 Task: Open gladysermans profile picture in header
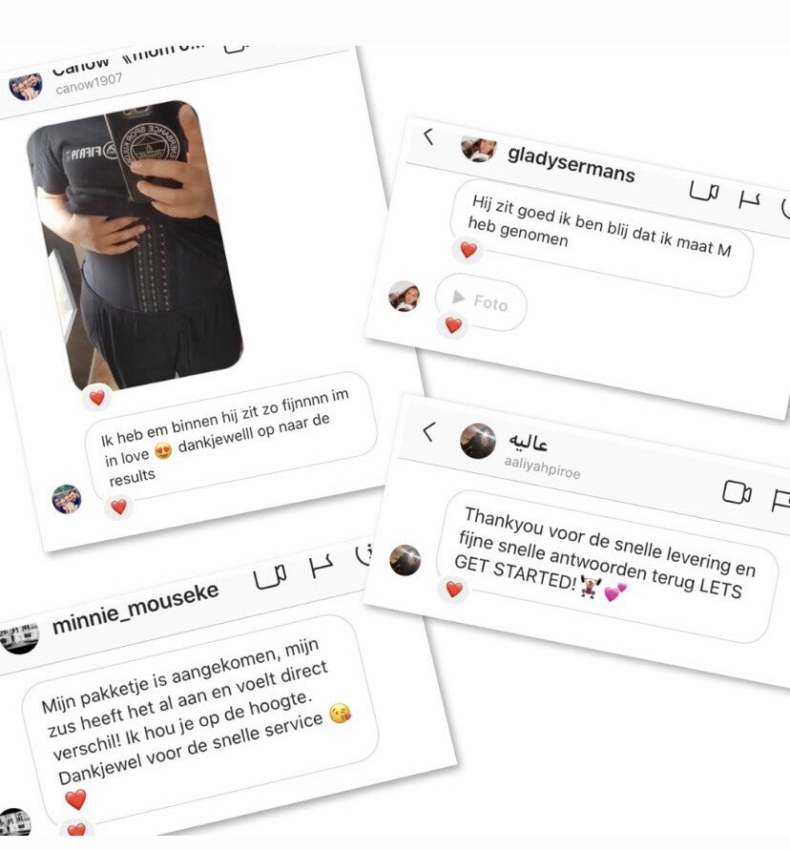[478, 149]
